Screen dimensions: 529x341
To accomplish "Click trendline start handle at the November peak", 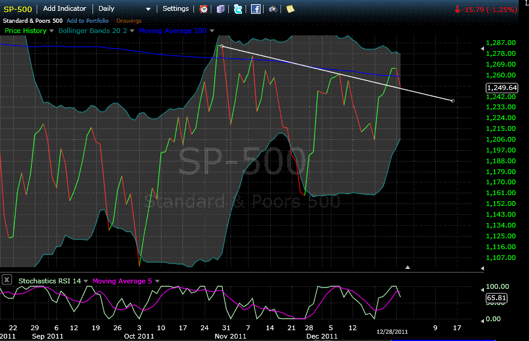I will [222, 47].
